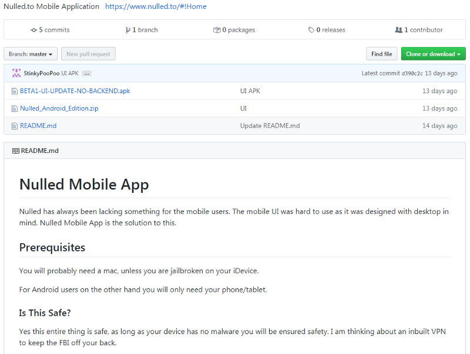The height and width of the screenshot is (354, 470).
Task: Click file icon beside Nulled_Android_Edition.zip
Action: point(14,108)
